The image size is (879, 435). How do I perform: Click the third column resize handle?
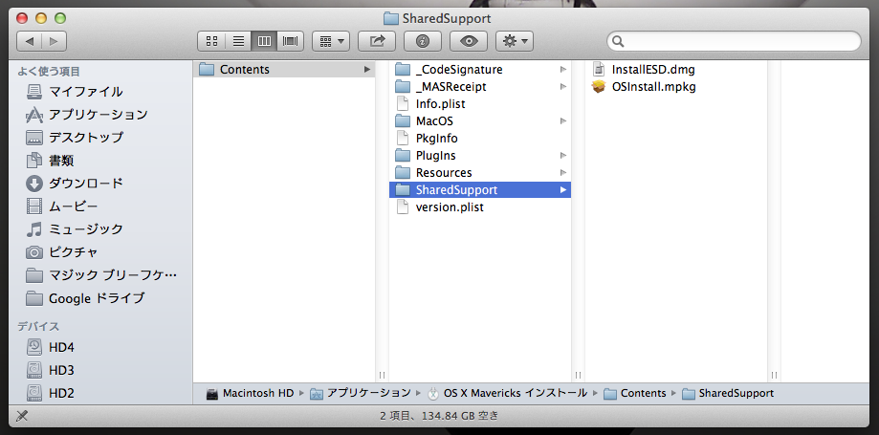click(x=774, y=375)
